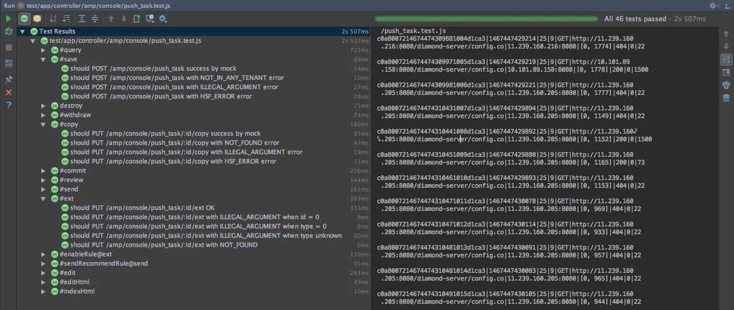
Task: Expand the #query test group
Action: (43, 50)
